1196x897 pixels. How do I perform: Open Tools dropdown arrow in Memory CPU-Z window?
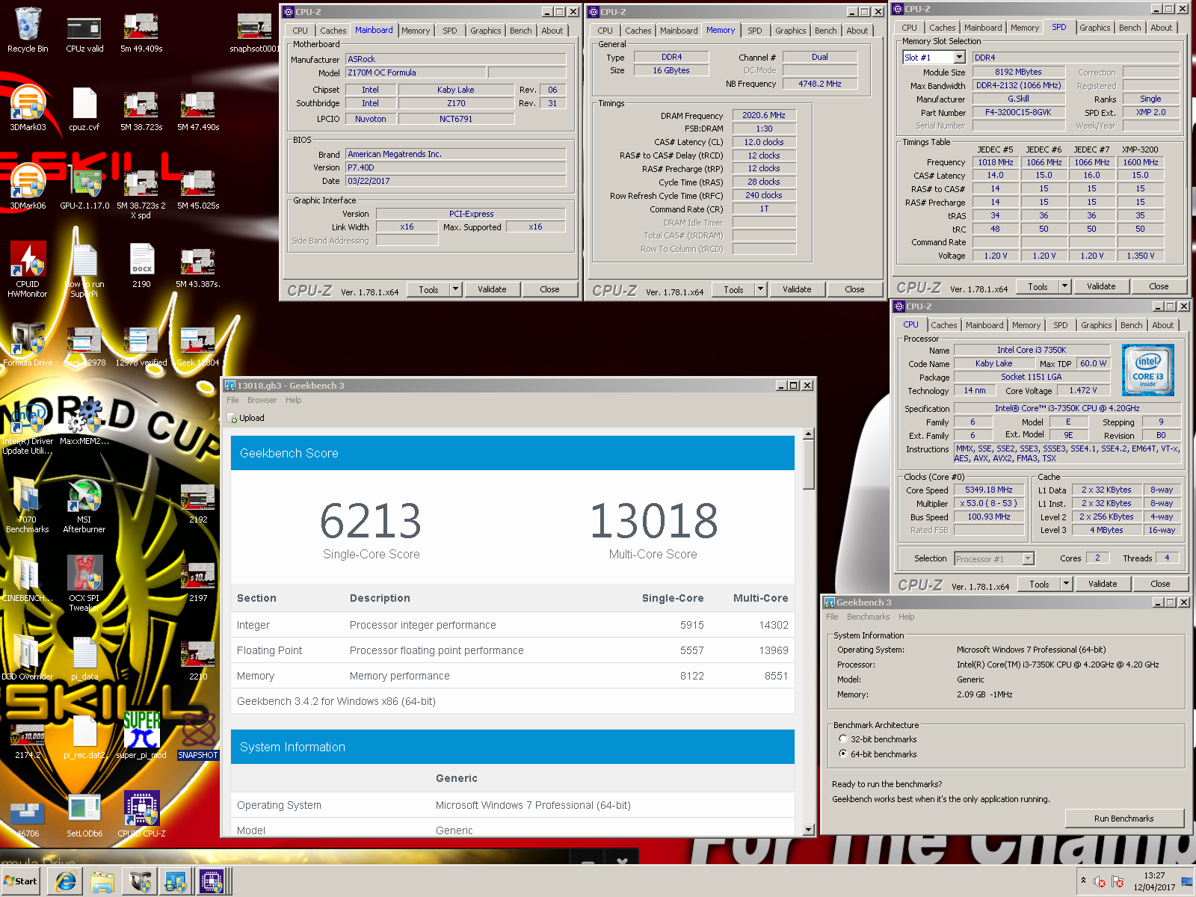760,289
